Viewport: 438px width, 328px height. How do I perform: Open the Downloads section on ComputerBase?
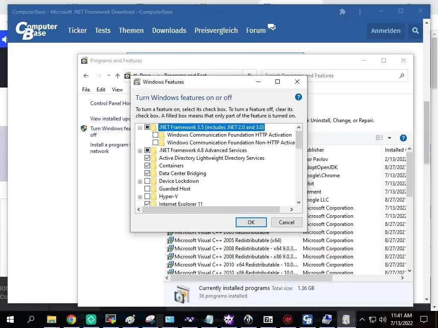click(169, 30)
